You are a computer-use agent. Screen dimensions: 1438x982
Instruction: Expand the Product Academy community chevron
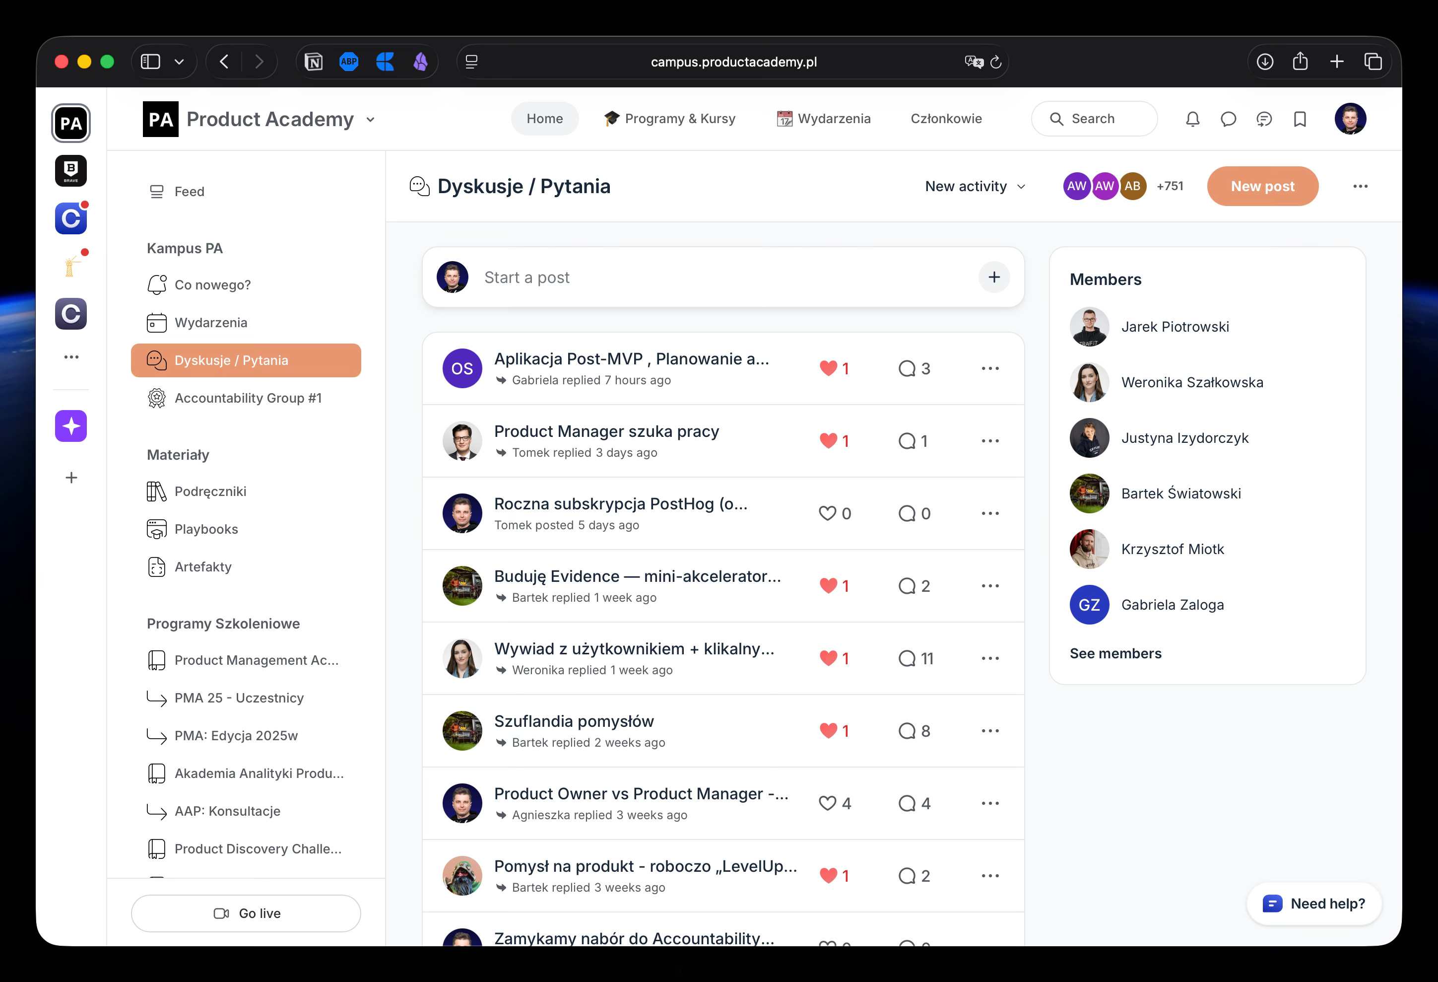click(x=371, y=120)
